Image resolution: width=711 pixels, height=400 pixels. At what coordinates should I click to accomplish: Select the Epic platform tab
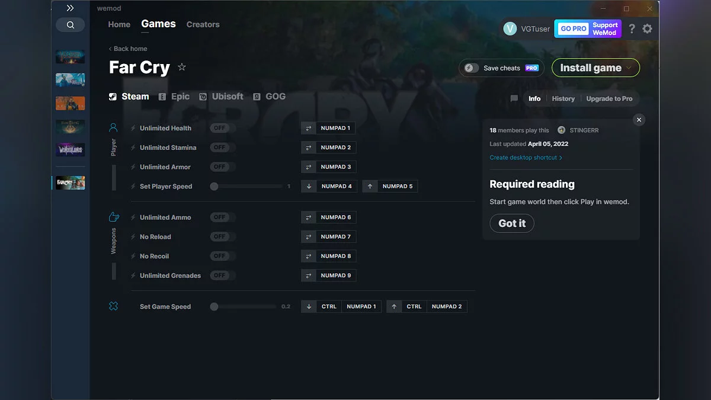click(x=174, y=97)
